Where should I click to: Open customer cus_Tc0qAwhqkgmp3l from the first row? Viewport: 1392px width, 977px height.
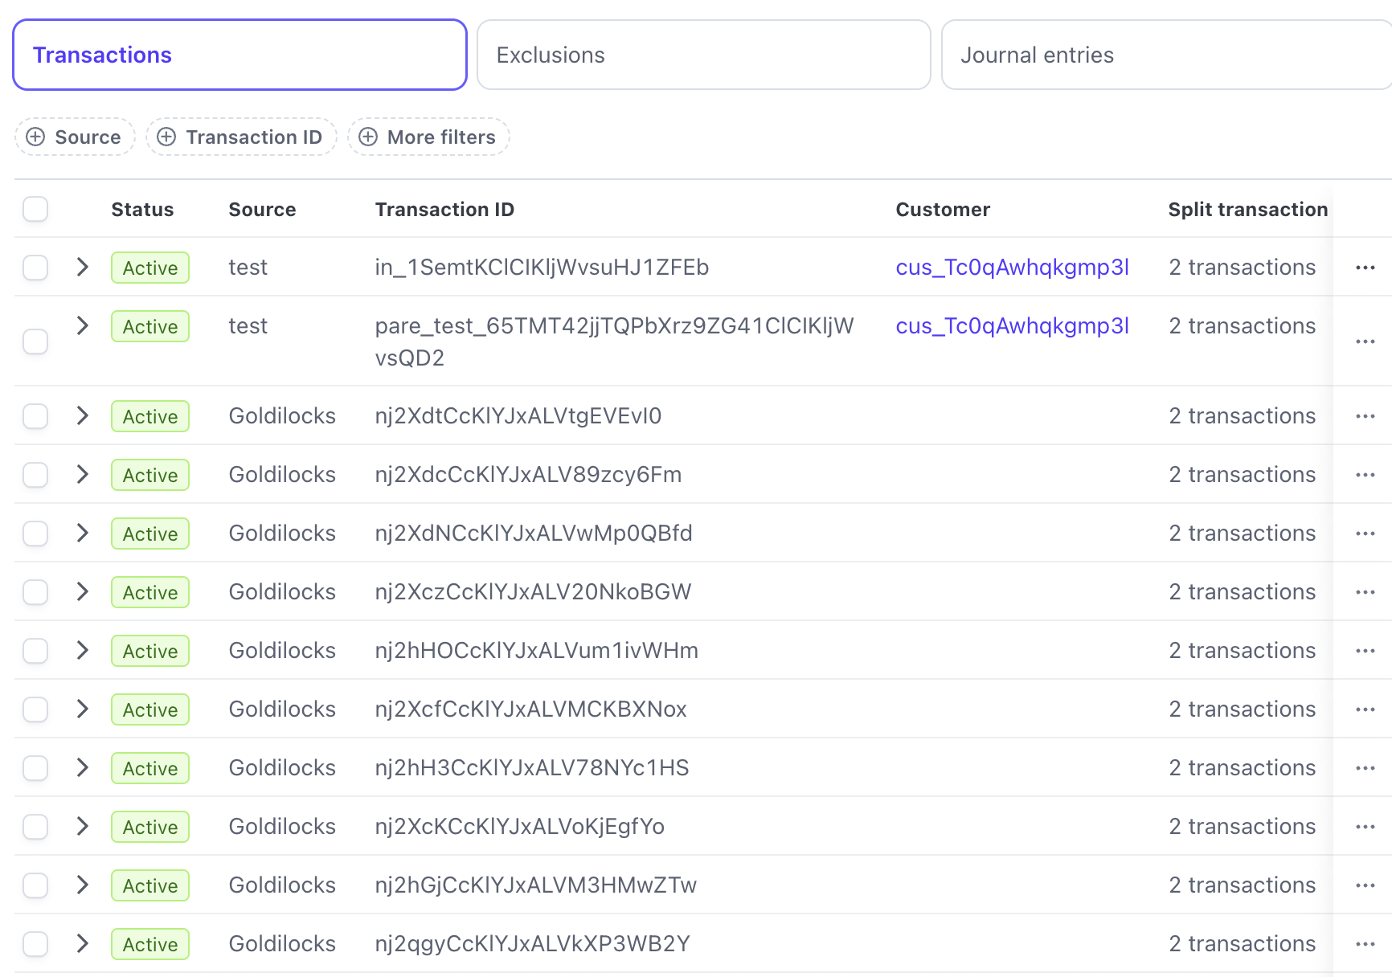(x=1012, y=267)
